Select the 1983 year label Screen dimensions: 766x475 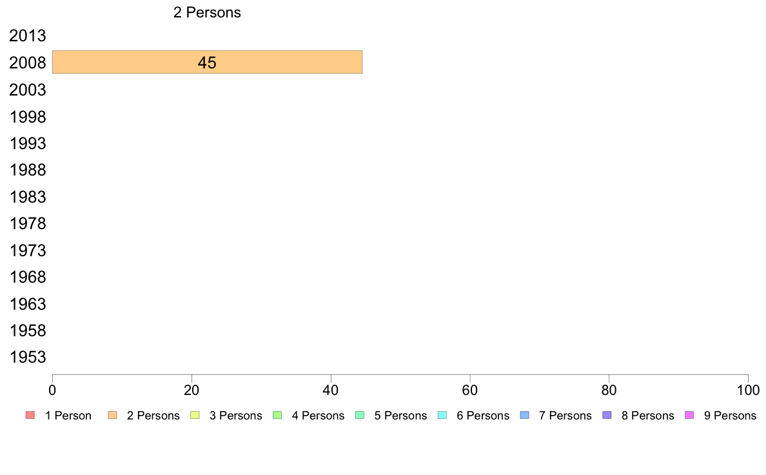pyautogui.click(x=28, y=197)
